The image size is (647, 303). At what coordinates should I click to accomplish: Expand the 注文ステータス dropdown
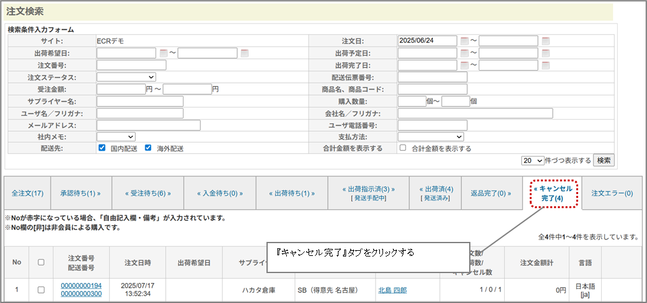click(126, 77)
